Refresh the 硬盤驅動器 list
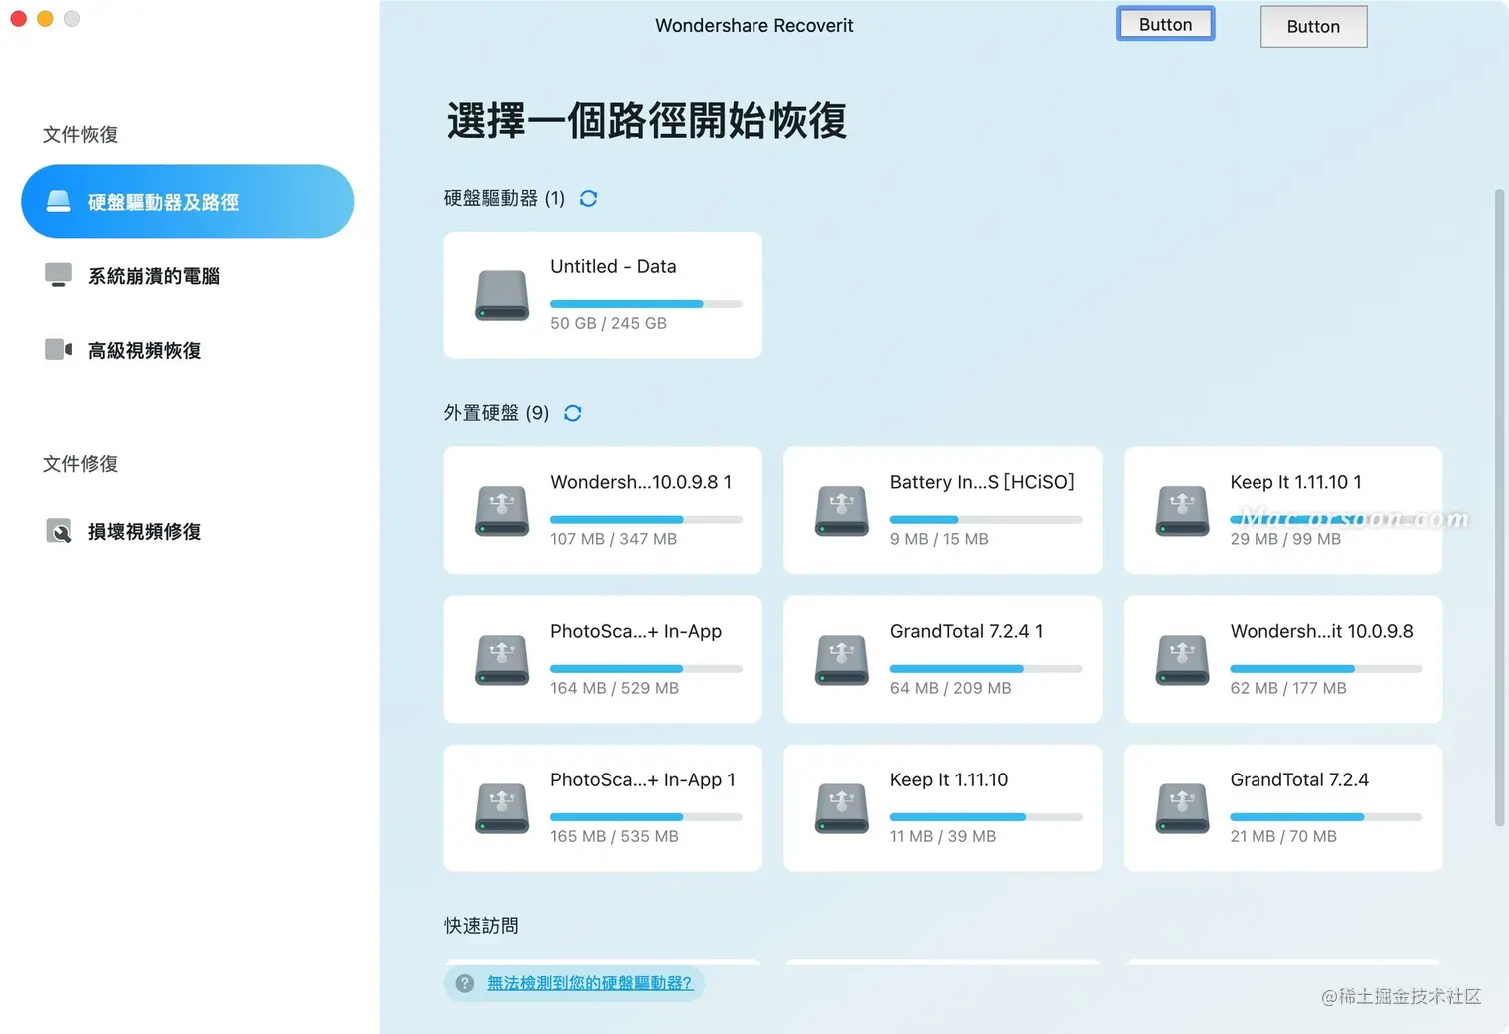The height and width of the screenshot is (1034, 1509). (589, 198)
